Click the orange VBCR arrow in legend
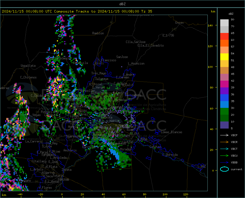 pyautogui.click(x=224, y=142)
